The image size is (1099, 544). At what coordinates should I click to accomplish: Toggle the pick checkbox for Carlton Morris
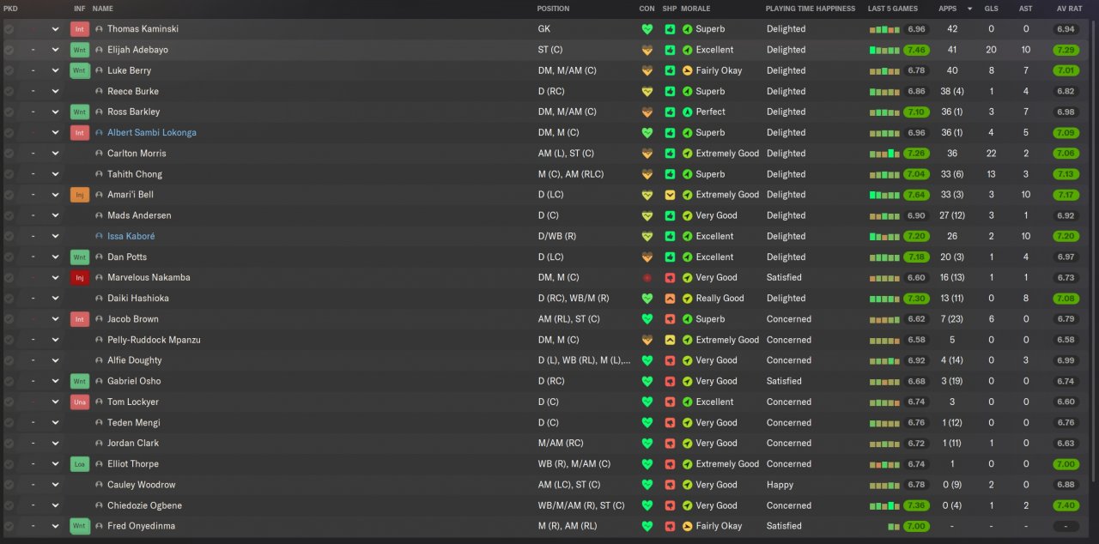9,154
